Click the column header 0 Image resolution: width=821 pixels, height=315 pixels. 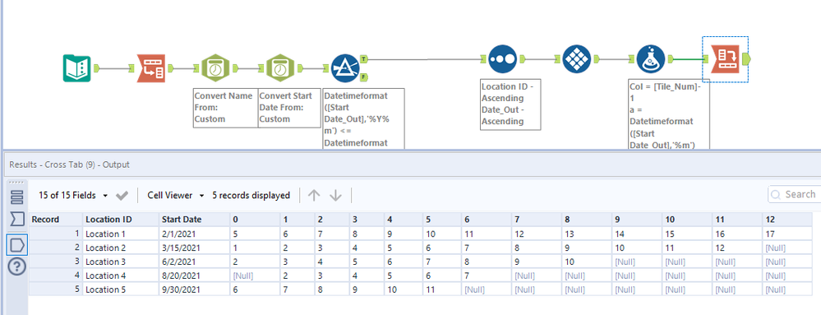(x=255, y=220)
